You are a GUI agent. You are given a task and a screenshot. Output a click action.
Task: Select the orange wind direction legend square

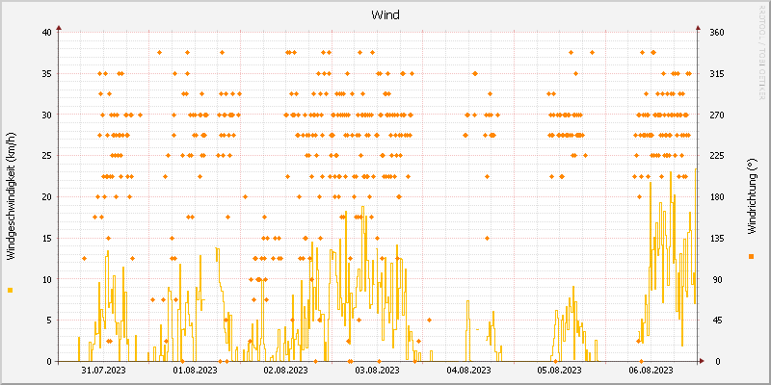pos(751,256)
